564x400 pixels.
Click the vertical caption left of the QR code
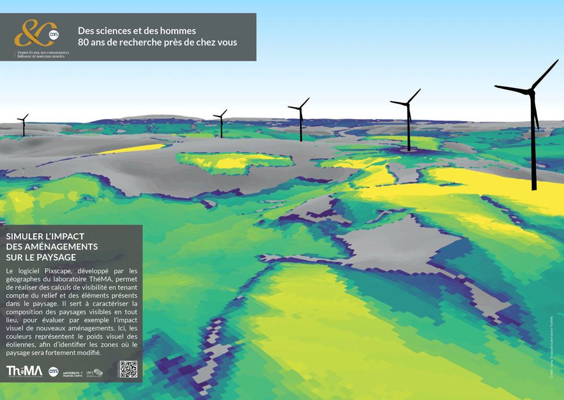coord(117,370)
